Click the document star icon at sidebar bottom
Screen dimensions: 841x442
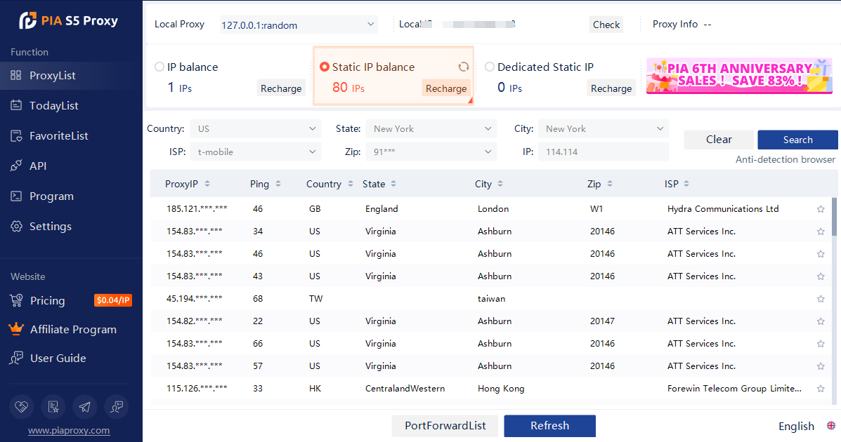[x=53, y=407]
